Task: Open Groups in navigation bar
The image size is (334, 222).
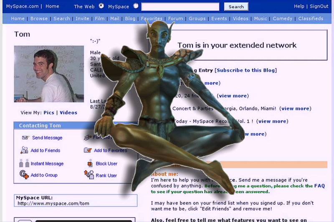Action: (197, 18)
